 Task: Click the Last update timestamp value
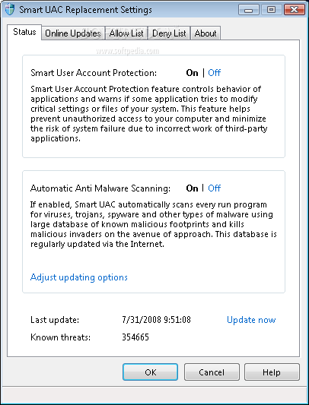(x=156, y=320)
